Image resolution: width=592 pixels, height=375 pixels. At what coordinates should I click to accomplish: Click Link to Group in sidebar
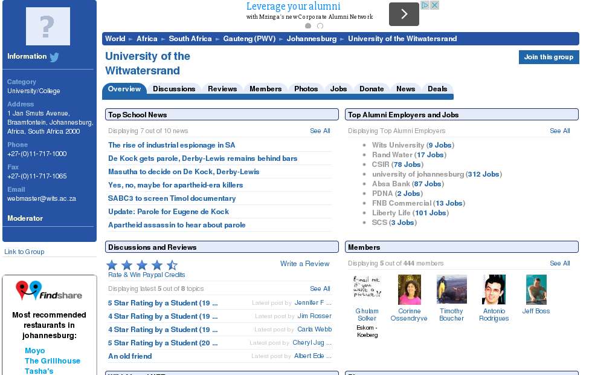[24, 252]
